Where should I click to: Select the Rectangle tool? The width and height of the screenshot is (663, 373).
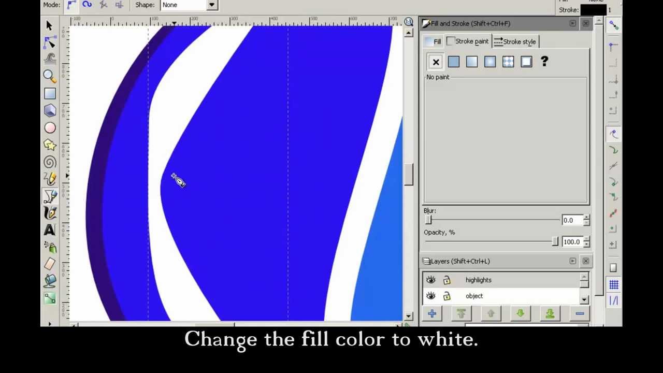click(x=50, y=93)
